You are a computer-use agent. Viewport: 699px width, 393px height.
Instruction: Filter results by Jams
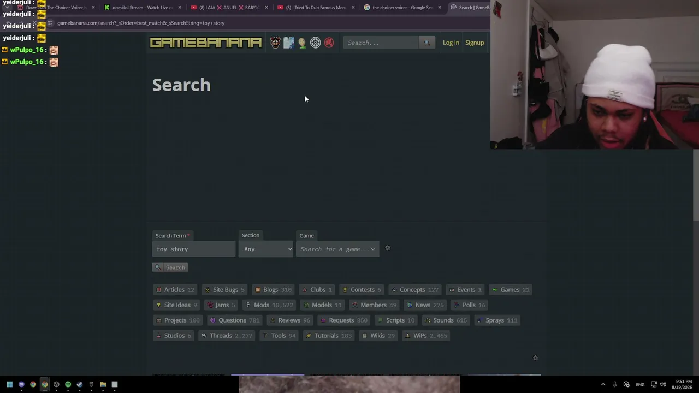tap(222, 305)
